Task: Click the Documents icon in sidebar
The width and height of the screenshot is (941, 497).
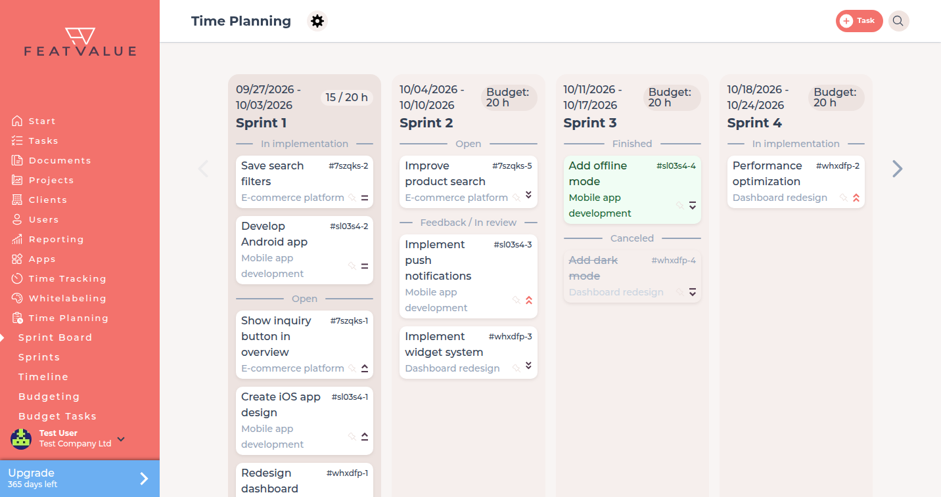Action: 17,160
